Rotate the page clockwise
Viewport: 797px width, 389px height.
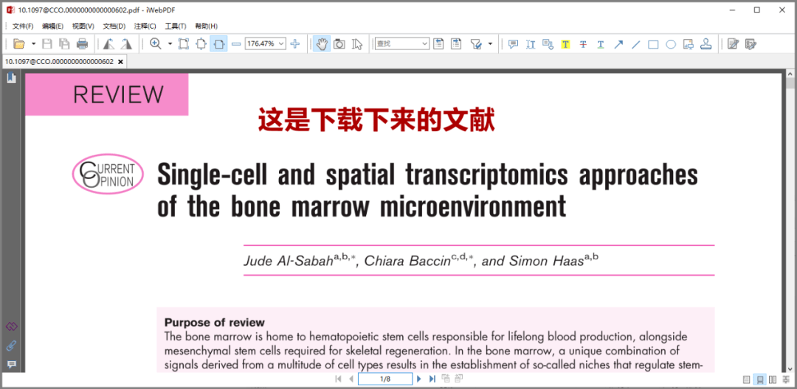(126, 44)
